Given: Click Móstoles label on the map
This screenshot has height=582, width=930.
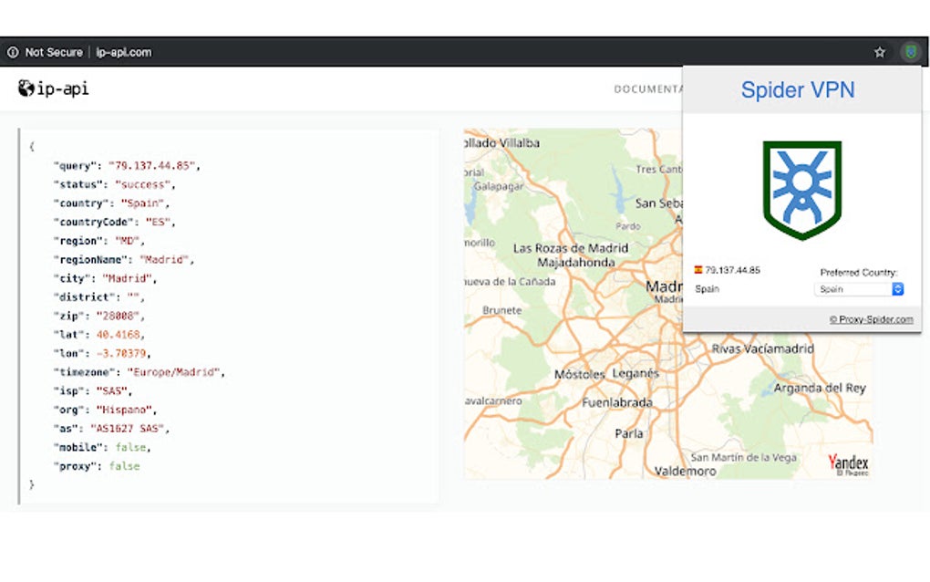Looking at the screenshot, I should (x=580, y=374).
